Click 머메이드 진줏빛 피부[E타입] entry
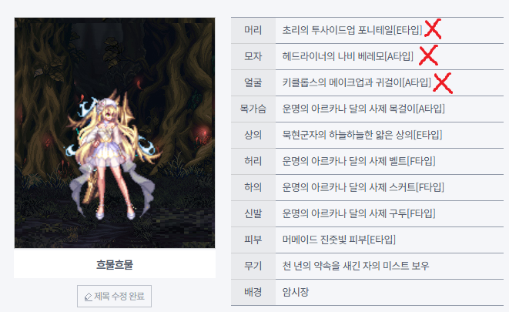This screenshot has height=312, width=509. 339,240
